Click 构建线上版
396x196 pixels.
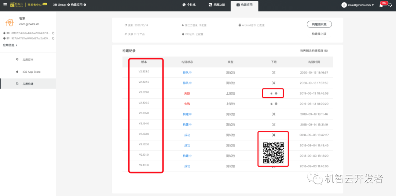click(x=319, y=34)
